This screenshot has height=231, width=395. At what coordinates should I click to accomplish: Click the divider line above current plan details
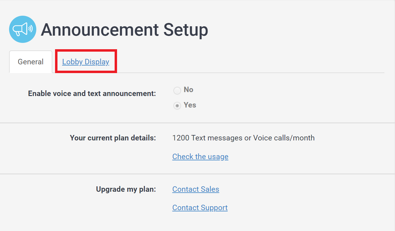pos(197,123)
